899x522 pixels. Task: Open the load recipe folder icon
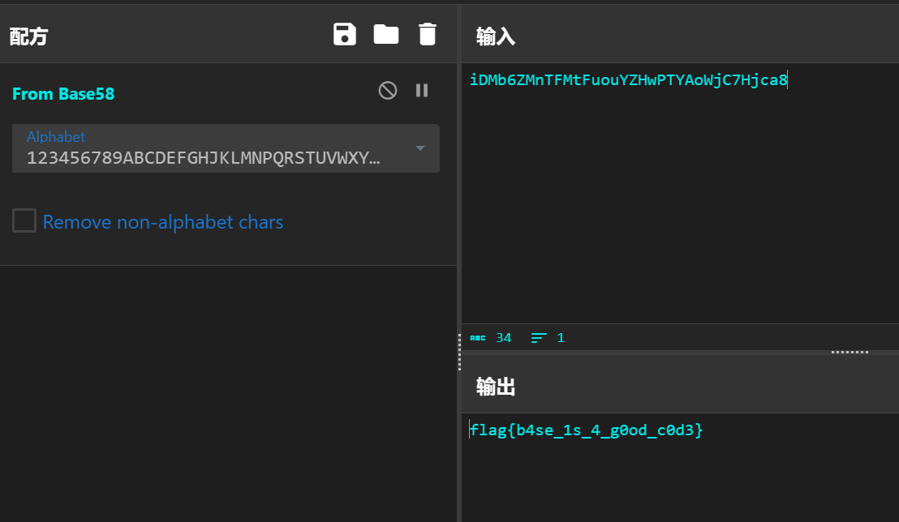click(385, 34)
